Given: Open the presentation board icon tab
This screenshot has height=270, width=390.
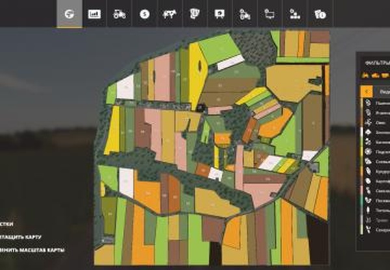Looking at the screenshot, I should pyautogui.click(x=220, y=14).
